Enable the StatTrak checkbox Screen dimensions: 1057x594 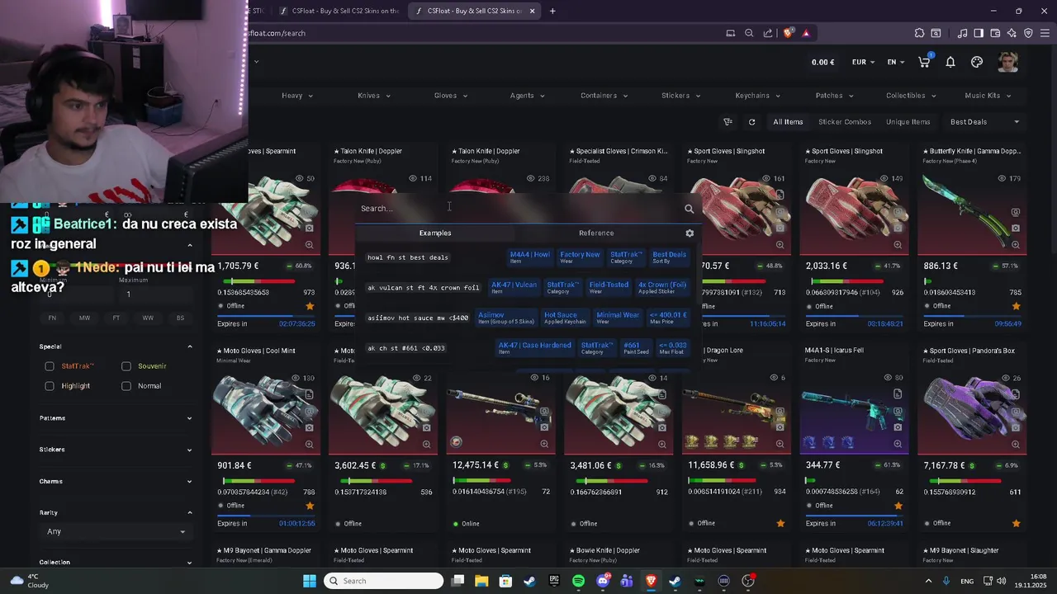[50, 366]
